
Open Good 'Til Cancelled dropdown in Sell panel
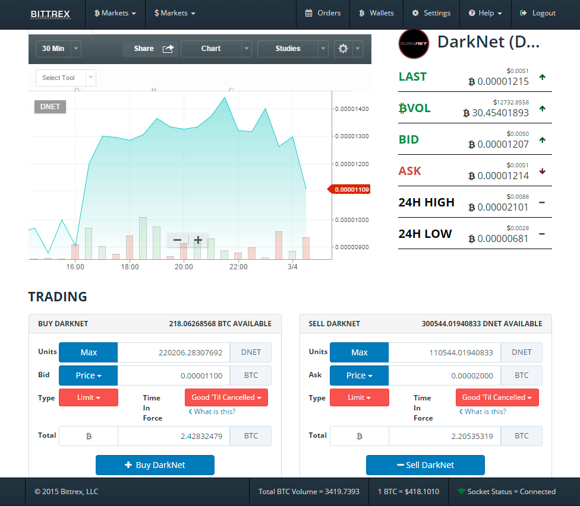[497, 397]
